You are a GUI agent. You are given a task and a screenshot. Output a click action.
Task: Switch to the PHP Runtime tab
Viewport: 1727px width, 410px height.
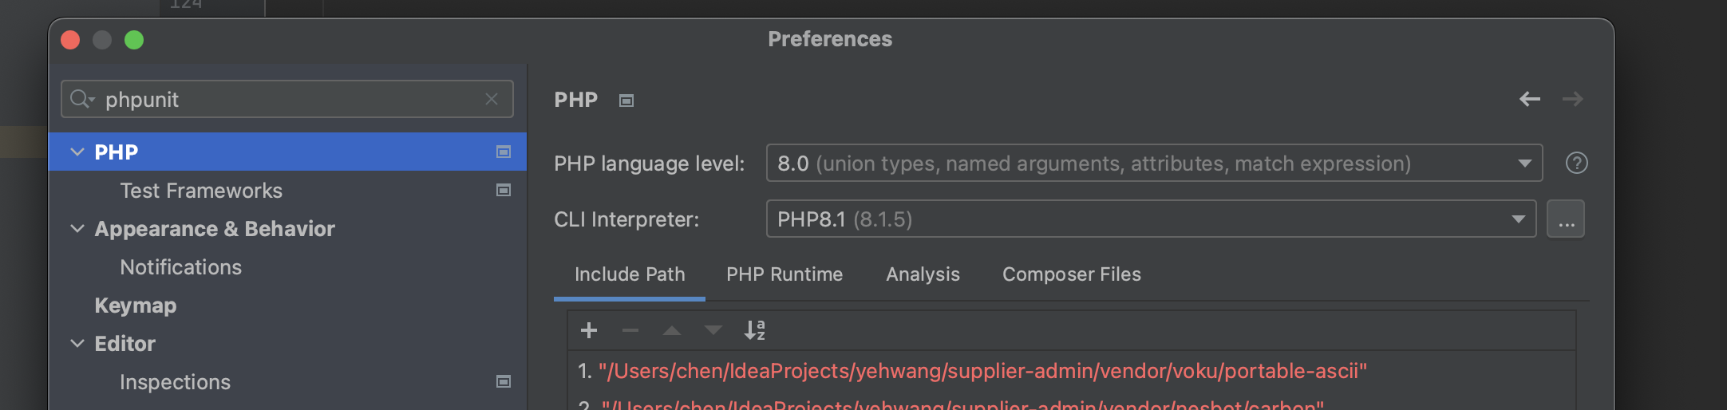click(784, 274)
